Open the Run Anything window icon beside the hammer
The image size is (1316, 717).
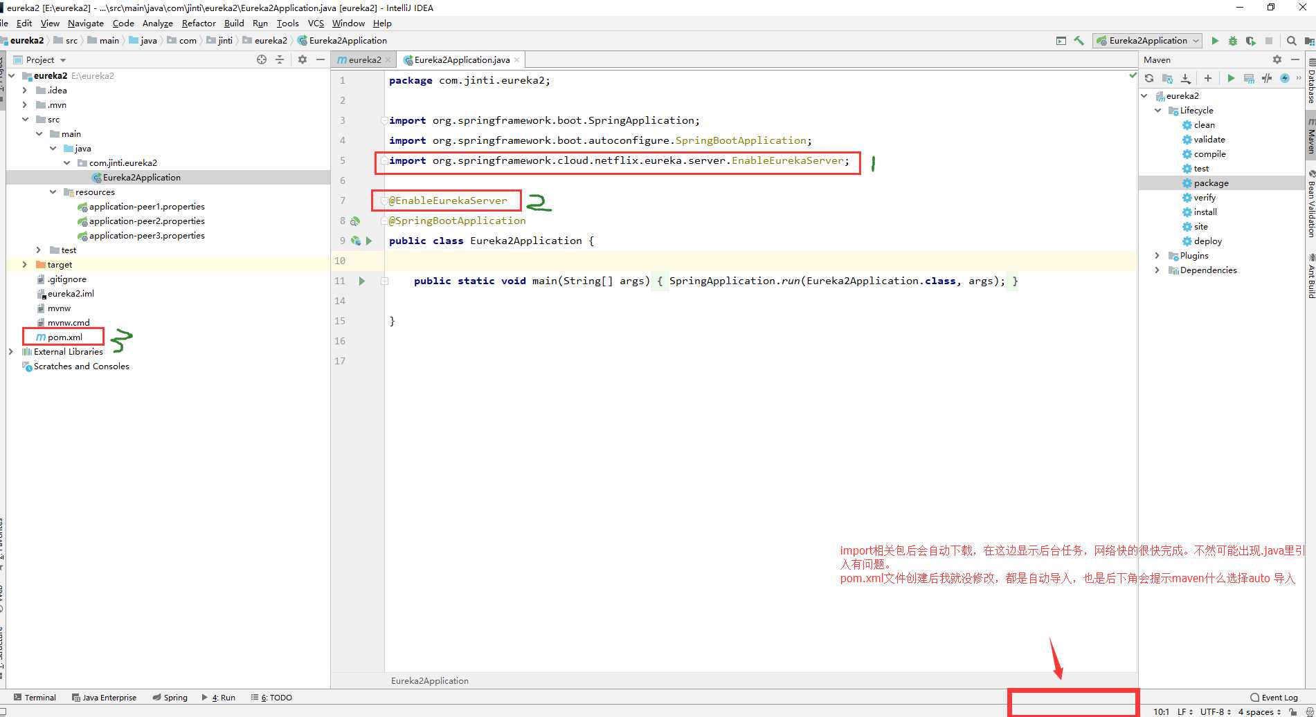[1061, 41]
